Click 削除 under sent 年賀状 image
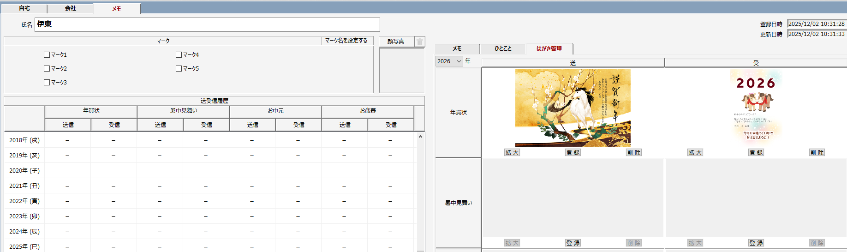The height and width of the screenshot is (252, 847). tap(634, 153)
